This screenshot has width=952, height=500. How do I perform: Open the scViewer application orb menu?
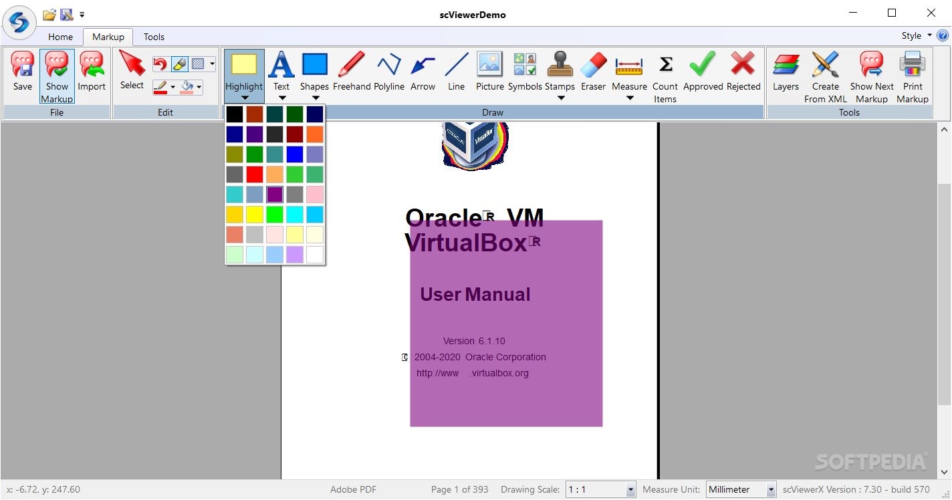[19, 23]
